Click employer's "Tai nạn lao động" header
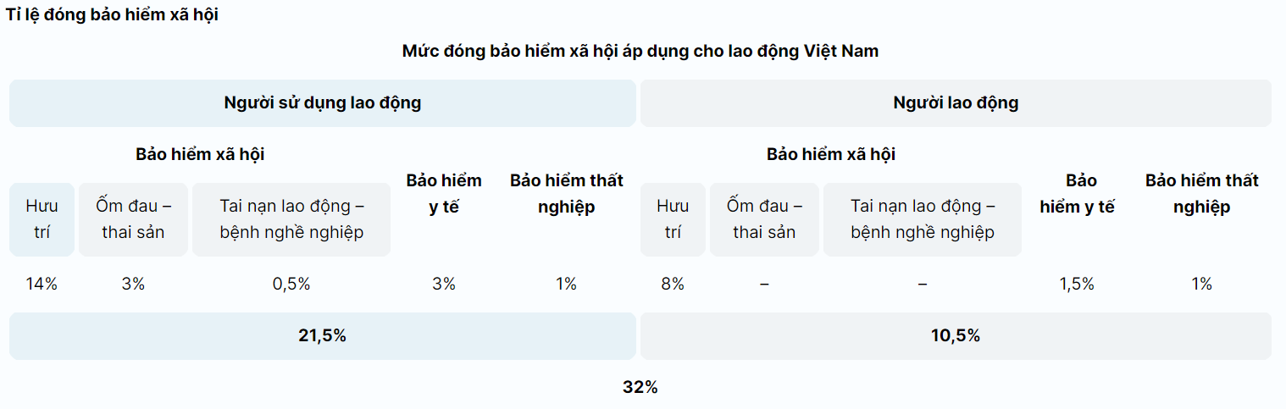The image size is (1286, 409). 291,218
